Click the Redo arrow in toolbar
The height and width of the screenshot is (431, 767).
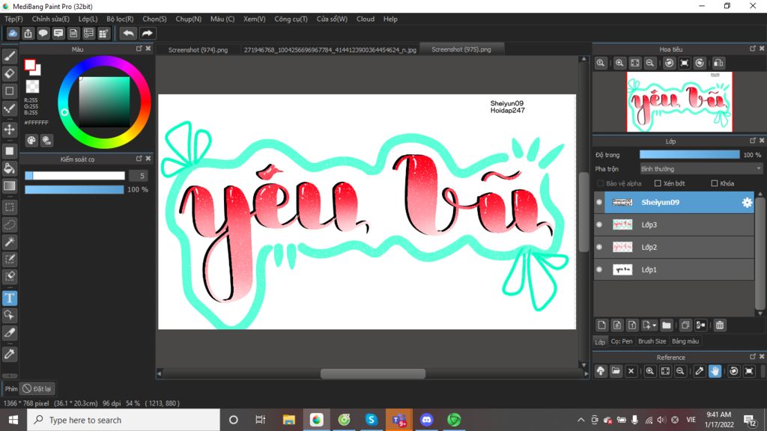click(x=147, y=33)
